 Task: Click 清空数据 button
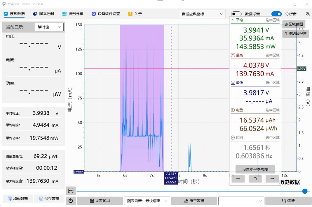pos(194,201)
